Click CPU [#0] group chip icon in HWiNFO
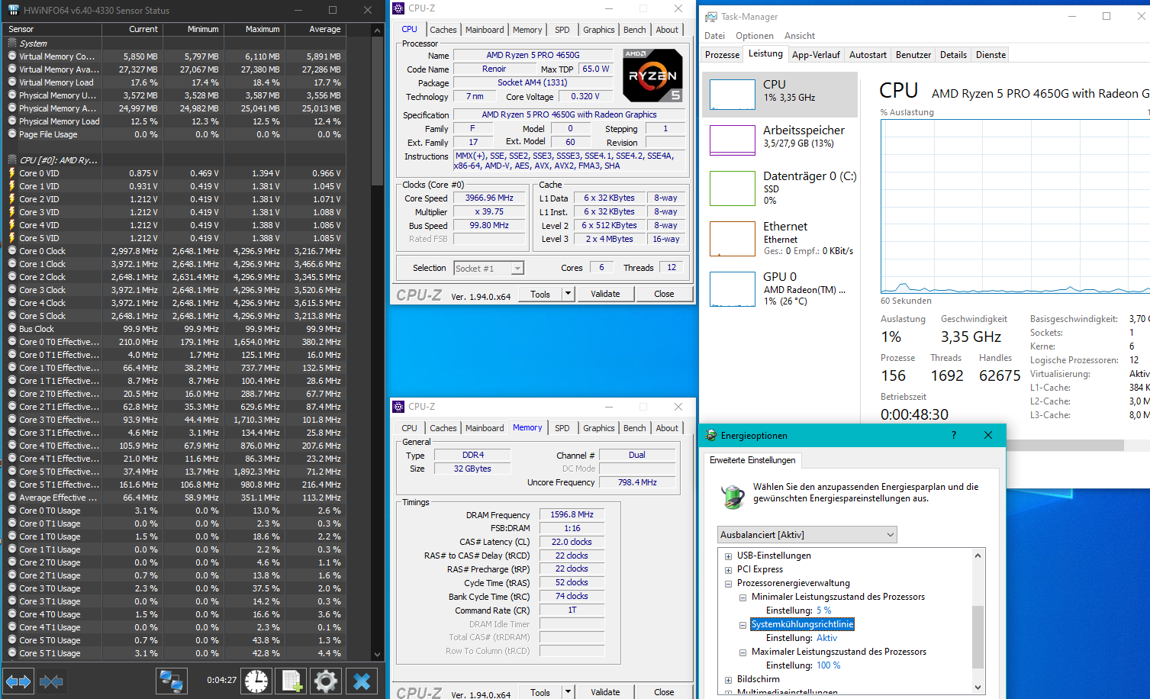 click(12, 159)
